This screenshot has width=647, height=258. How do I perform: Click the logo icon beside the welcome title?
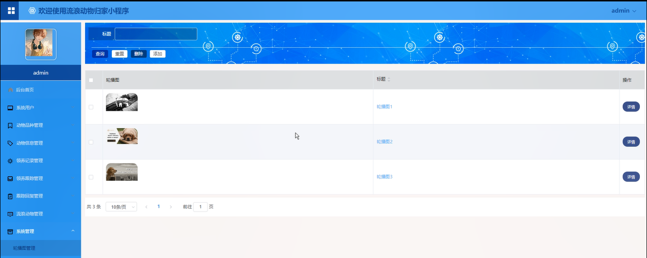[x=32, y=10]
